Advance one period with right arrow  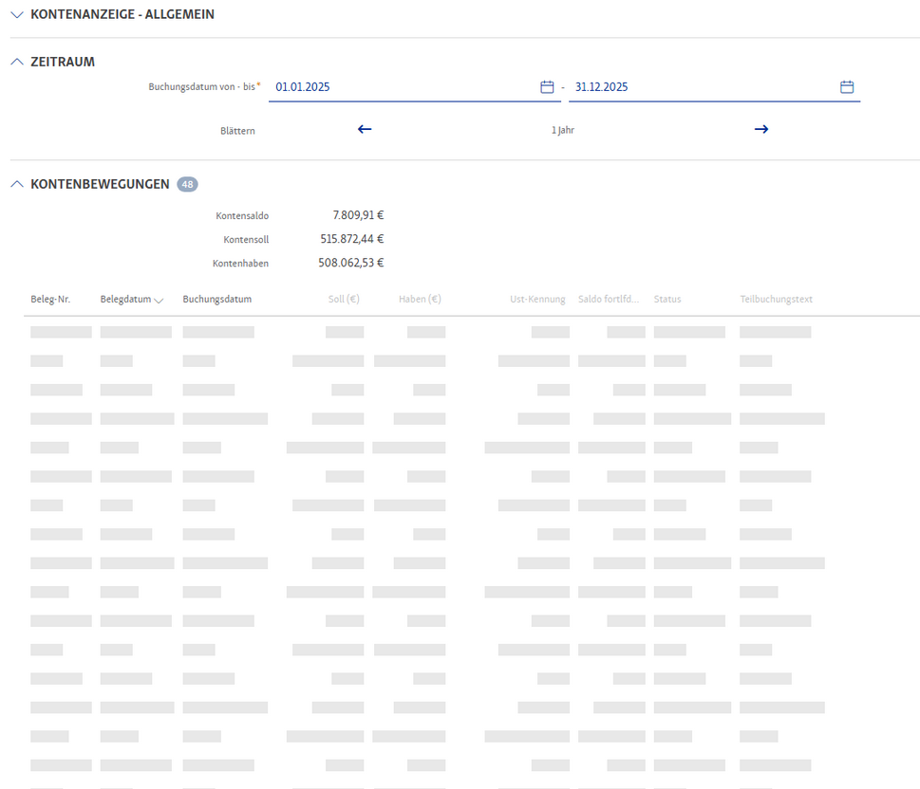point(760,129)
